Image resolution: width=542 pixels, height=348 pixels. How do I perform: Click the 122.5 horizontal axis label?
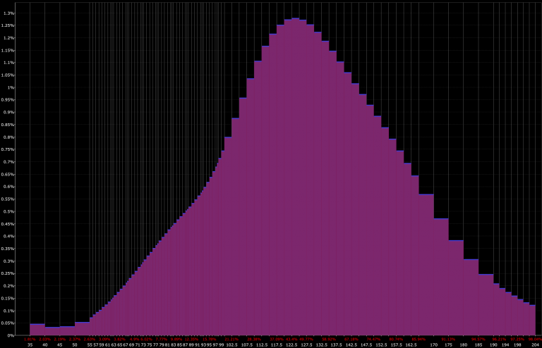tap(291, 345)
